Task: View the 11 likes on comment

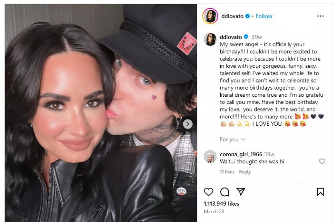Action: click(x=227, y=172)
